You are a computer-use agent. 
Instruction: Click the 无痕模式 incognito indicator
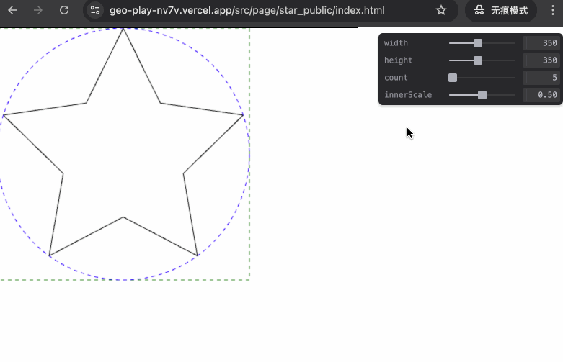click(x=501, y=10)
